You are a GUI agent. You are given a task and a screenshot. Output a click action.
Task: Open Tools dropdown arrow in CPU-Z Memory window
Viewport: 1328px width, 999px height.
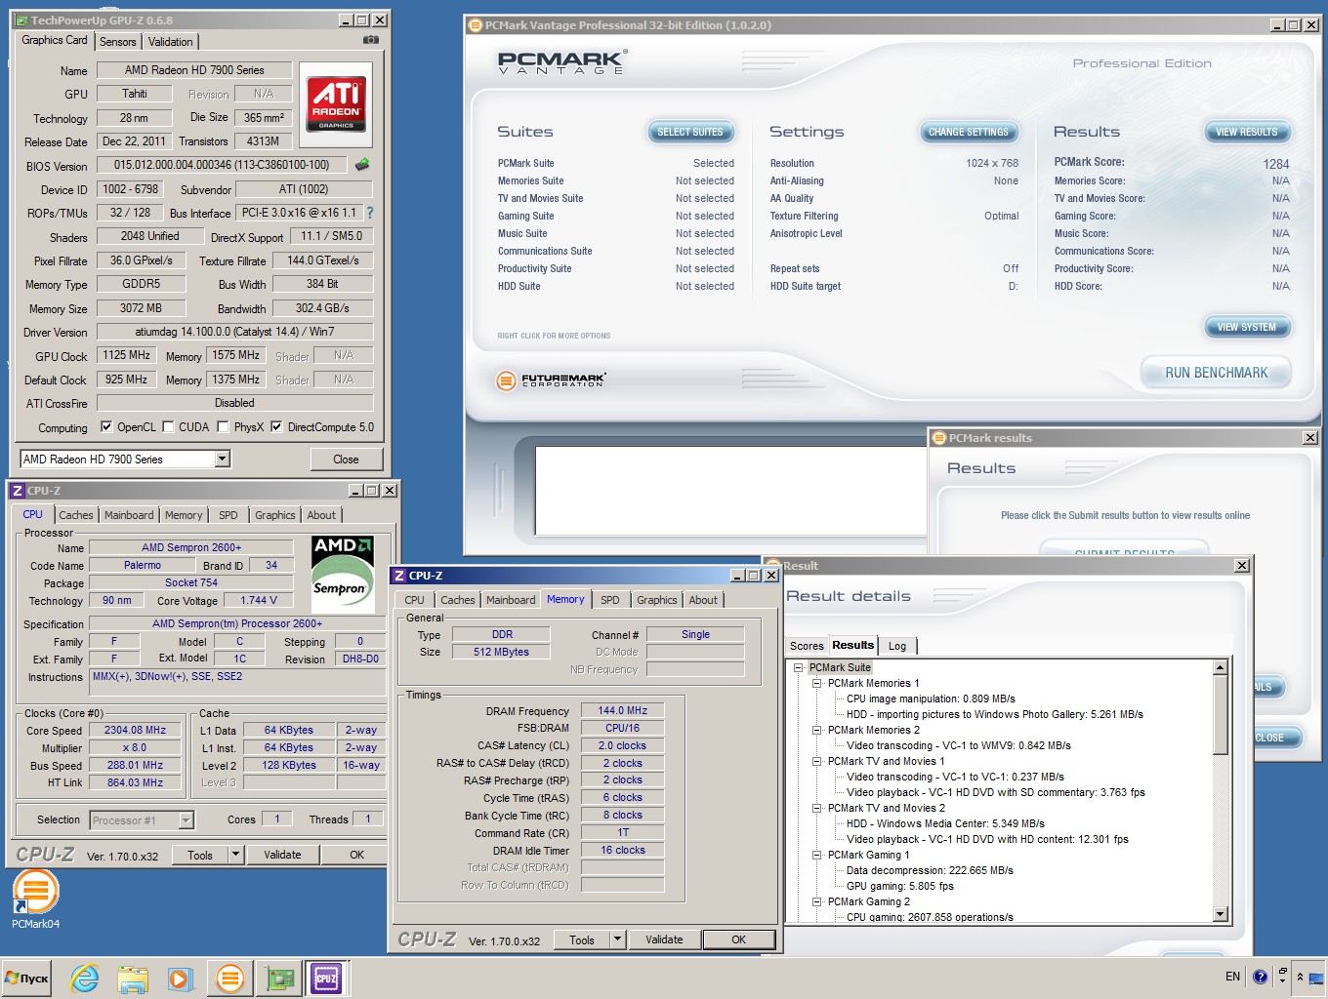click(x=617, y=939)
